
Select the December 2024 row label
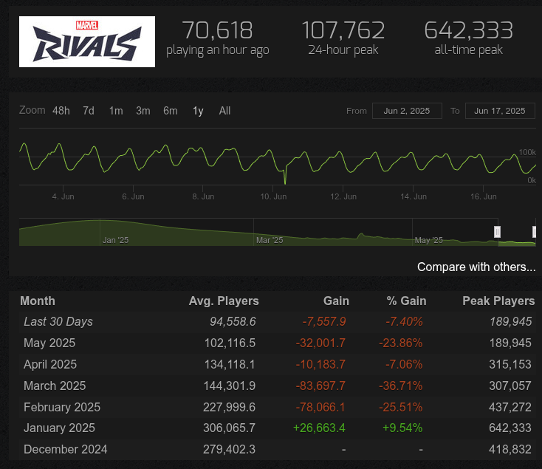click(x=65, y=450)
